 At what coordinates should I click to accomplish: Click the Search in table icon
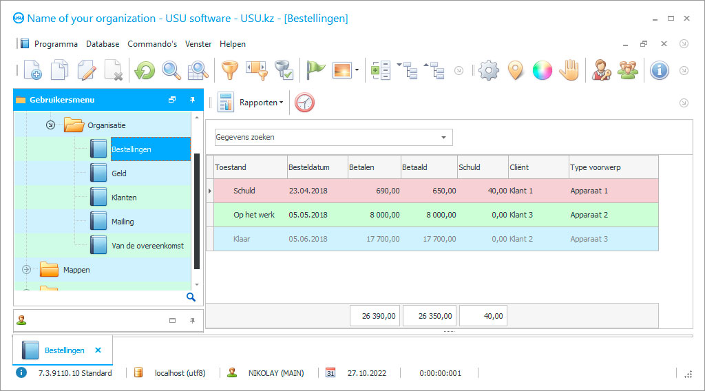tap(198, 70)
